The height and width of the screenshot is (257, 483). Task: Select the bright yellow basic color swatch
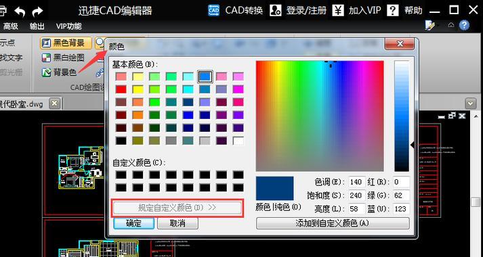(138, 89)
